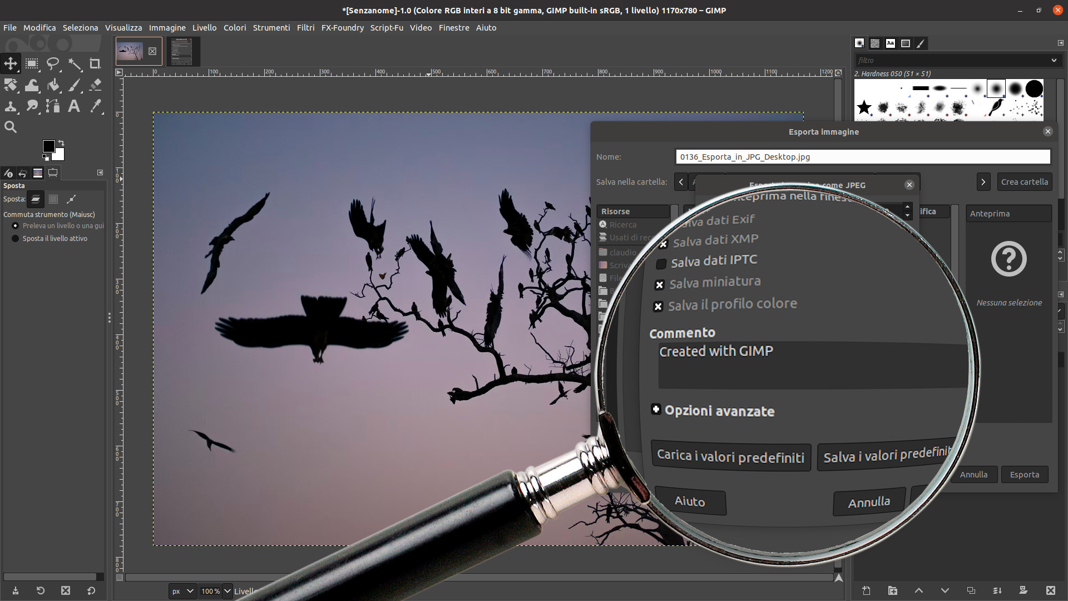Click the new layer group icon
The height and width of the screenshot is (601, 1068).
(x=893, y=590)
